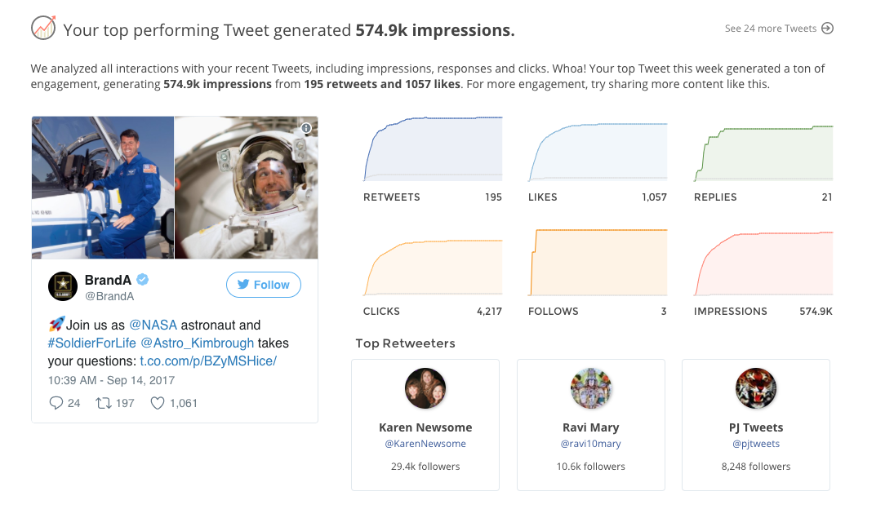Screen dimensions: 894x518
Task: Click the blue verified badge beside BrandA
Action: click(x=143, y=280)
